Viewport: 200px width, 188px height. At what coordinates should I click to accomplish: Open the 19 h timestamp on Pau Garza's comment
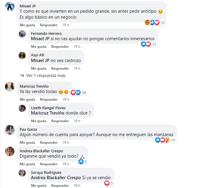66,143
